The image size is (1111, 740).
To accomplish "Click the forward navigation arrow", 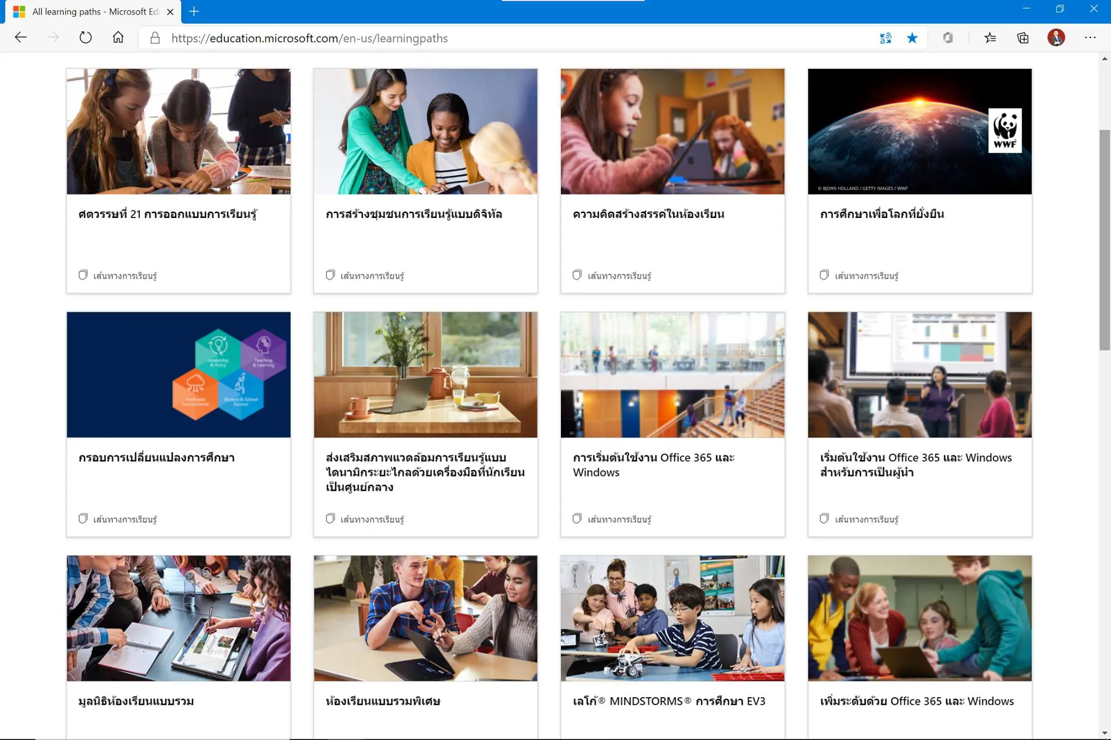I will pos(53,37).
